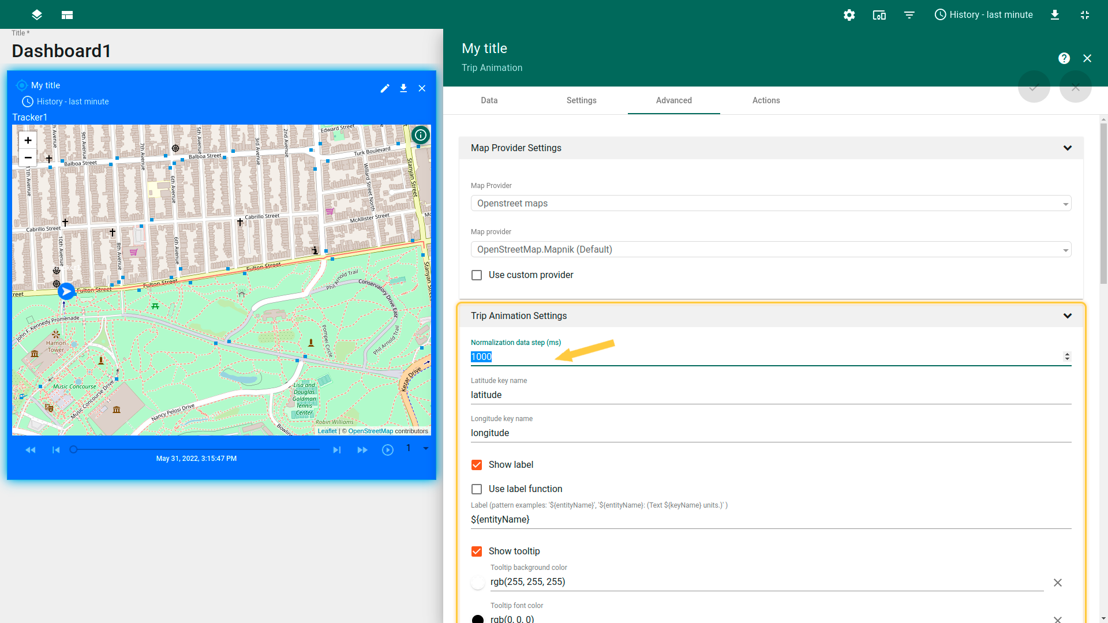1108x623 pixels.
Task: Open dashboard settings gear icon
Action: pos(849,15)
